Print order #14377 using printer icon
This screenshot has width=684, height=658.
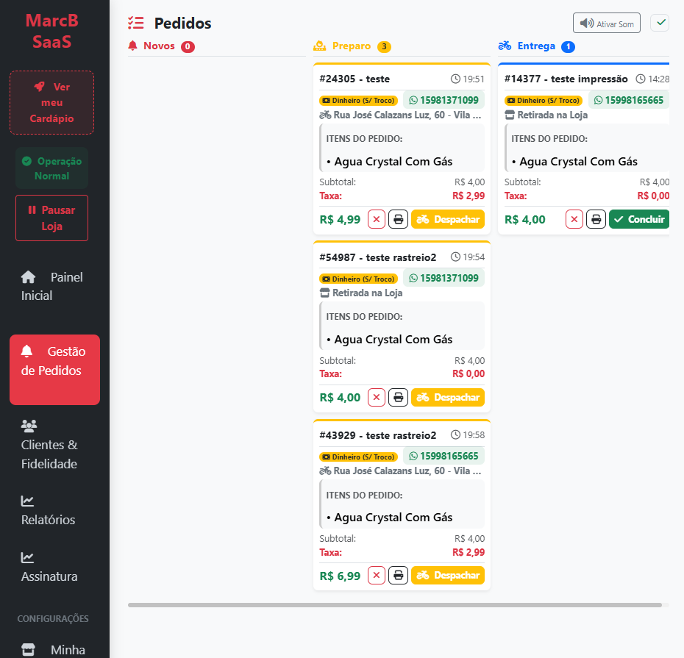click(596, 219)
